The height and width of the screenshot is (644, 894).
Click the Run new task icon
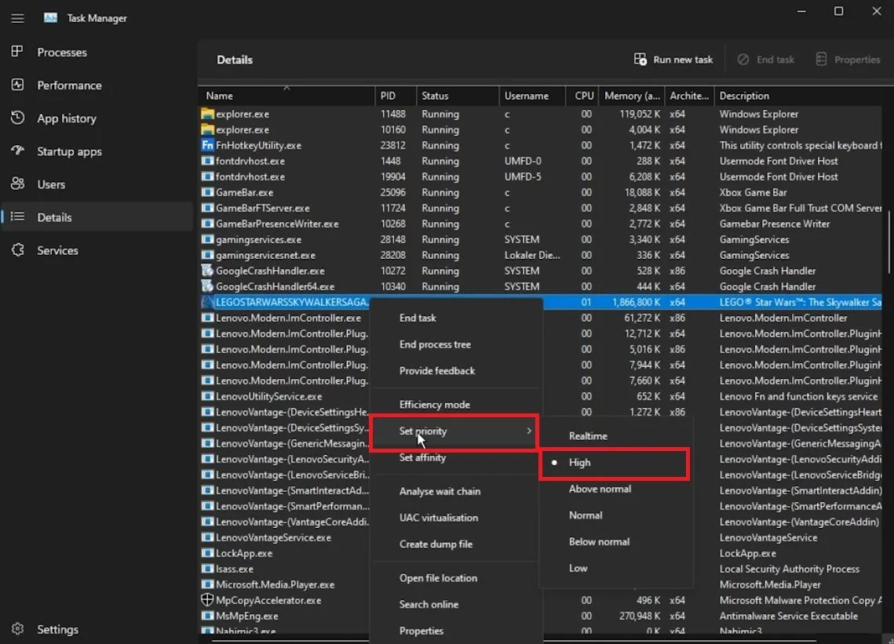click(640, 60)
